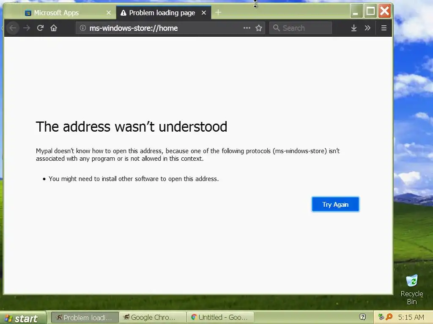Switch to Google Chrome taskbar item
Image resolution: width=433 pixels, height=324 pixels.
[152, 317]
